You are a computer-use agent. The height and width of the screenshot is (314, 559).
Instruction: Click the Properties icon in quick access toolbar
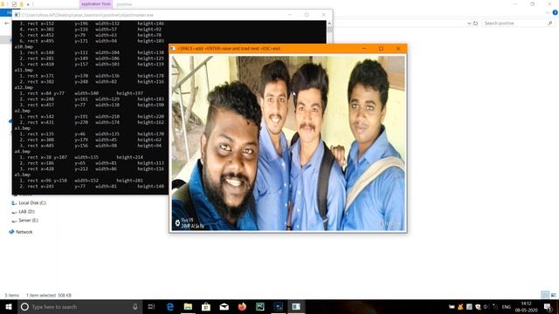(14, 4)
